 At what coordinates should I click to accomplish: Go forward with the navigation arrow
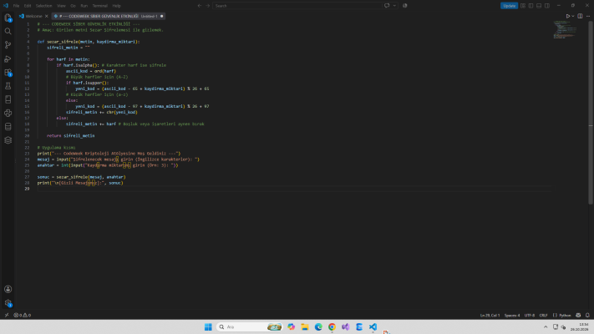207,6
